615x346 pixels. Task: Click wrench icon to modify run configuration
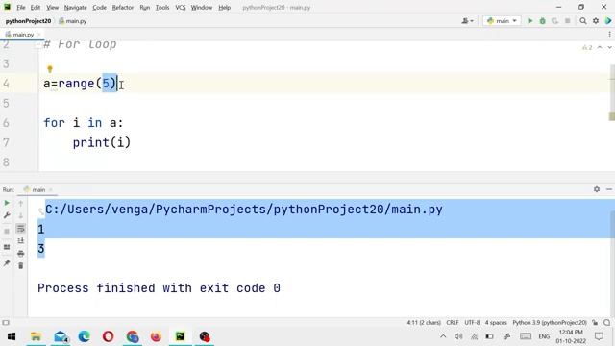pos(7,215)
